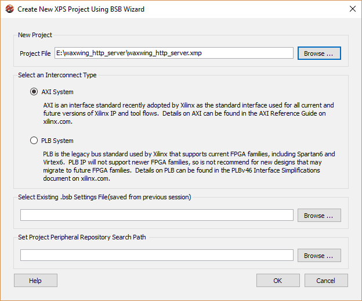Browse for the peripheral repository path
The height and width of the screenshot is (301, 362).
pos(319,256)
